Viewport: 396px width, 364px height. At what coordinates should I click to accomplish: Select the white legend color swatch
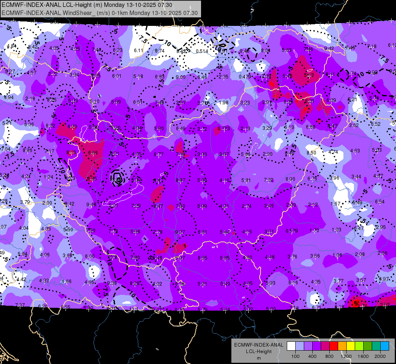[291, 346]
